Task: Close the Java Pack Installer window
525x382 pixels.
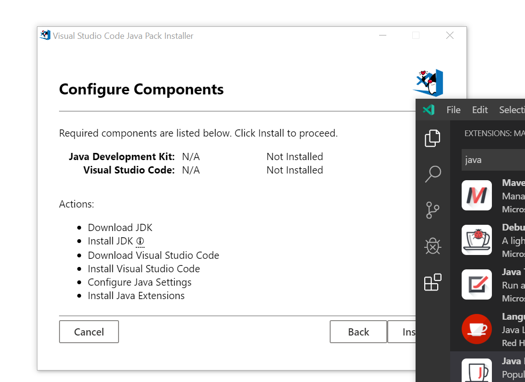Action: pos(450,35)
